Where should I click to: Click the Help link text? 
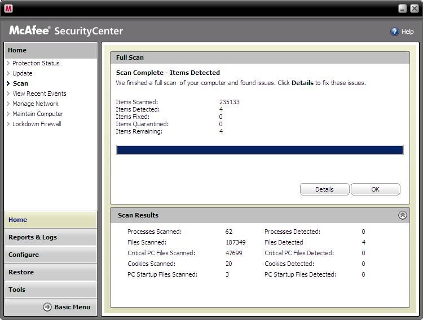(407, 32)
